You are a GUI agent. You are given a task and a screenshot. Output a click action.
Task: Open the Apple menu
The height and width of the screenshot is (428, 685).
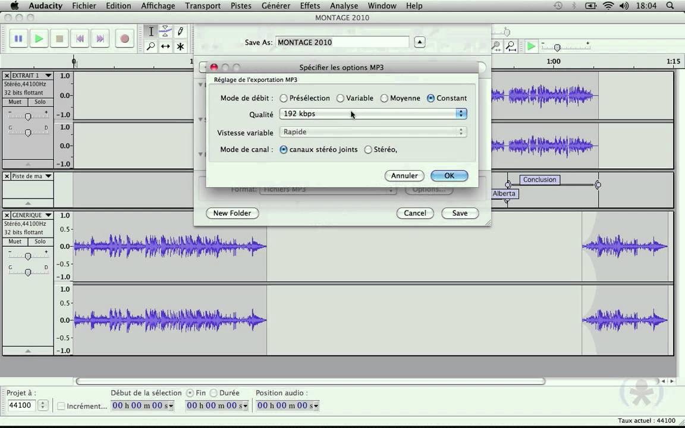tap(14, 6)
